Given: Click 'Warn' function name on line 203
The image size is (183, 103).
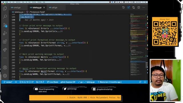Looking at the screenshot, I should pos(43,57).
